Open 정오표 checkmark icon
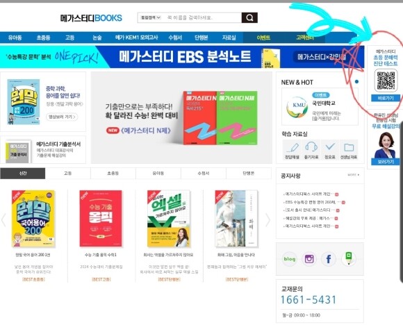403x325 pixels. pyautogui.click(x=330, y=150)
